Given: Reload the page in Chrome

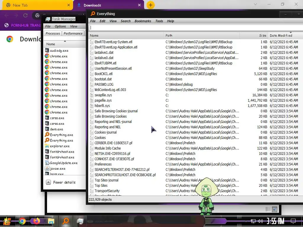Looking at the screenshot, I should (25, 15).
